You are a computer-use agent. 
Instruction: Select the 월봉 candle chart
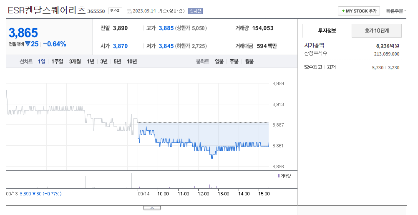tap(249, 62)
